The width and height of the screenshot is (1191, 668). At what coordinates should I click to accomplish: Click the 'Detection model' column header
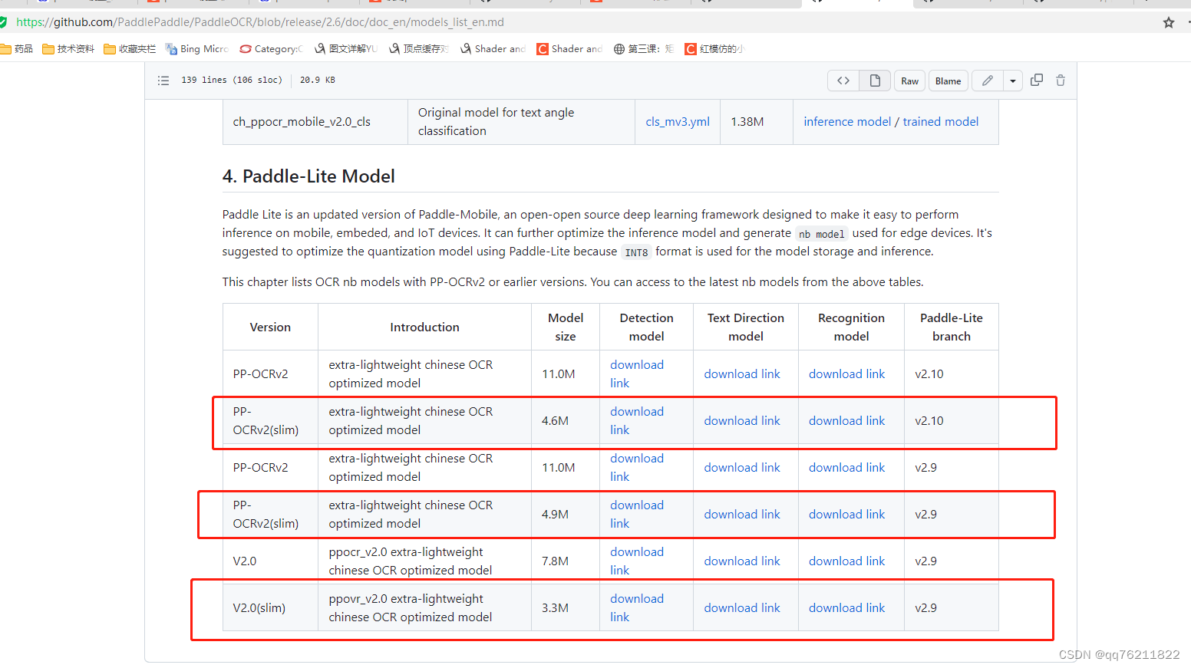(x=646, y=327)
